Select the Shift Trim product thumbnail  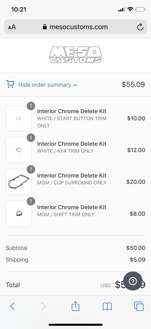click(x=19, y=214)
